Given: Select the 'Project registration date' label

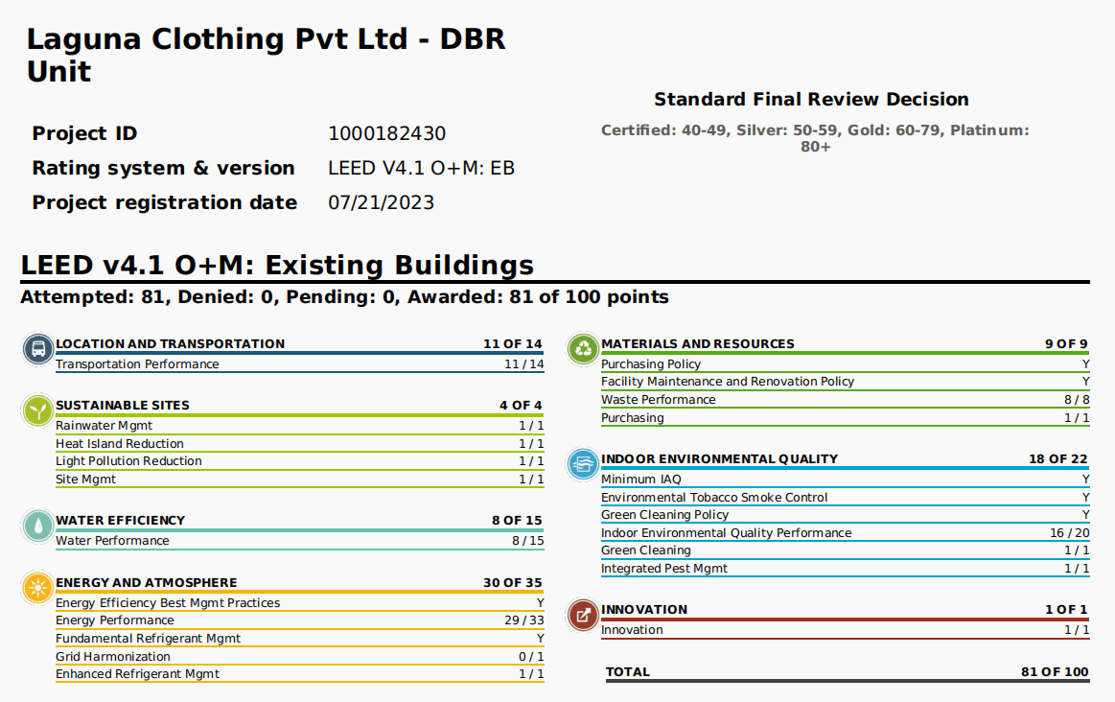Looking at the screenshot, I should pos(164,202).
